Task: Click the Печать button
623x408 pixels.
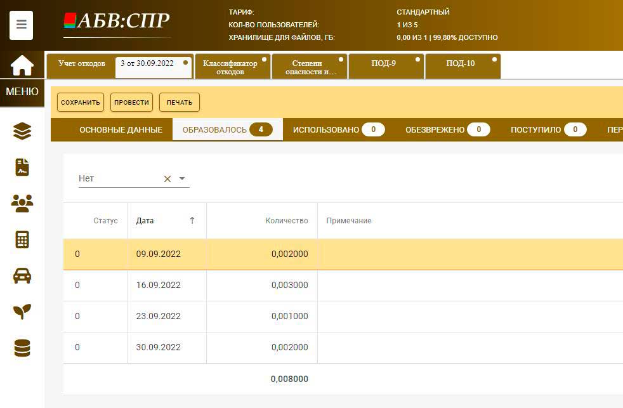Action: tap(180, 102)
